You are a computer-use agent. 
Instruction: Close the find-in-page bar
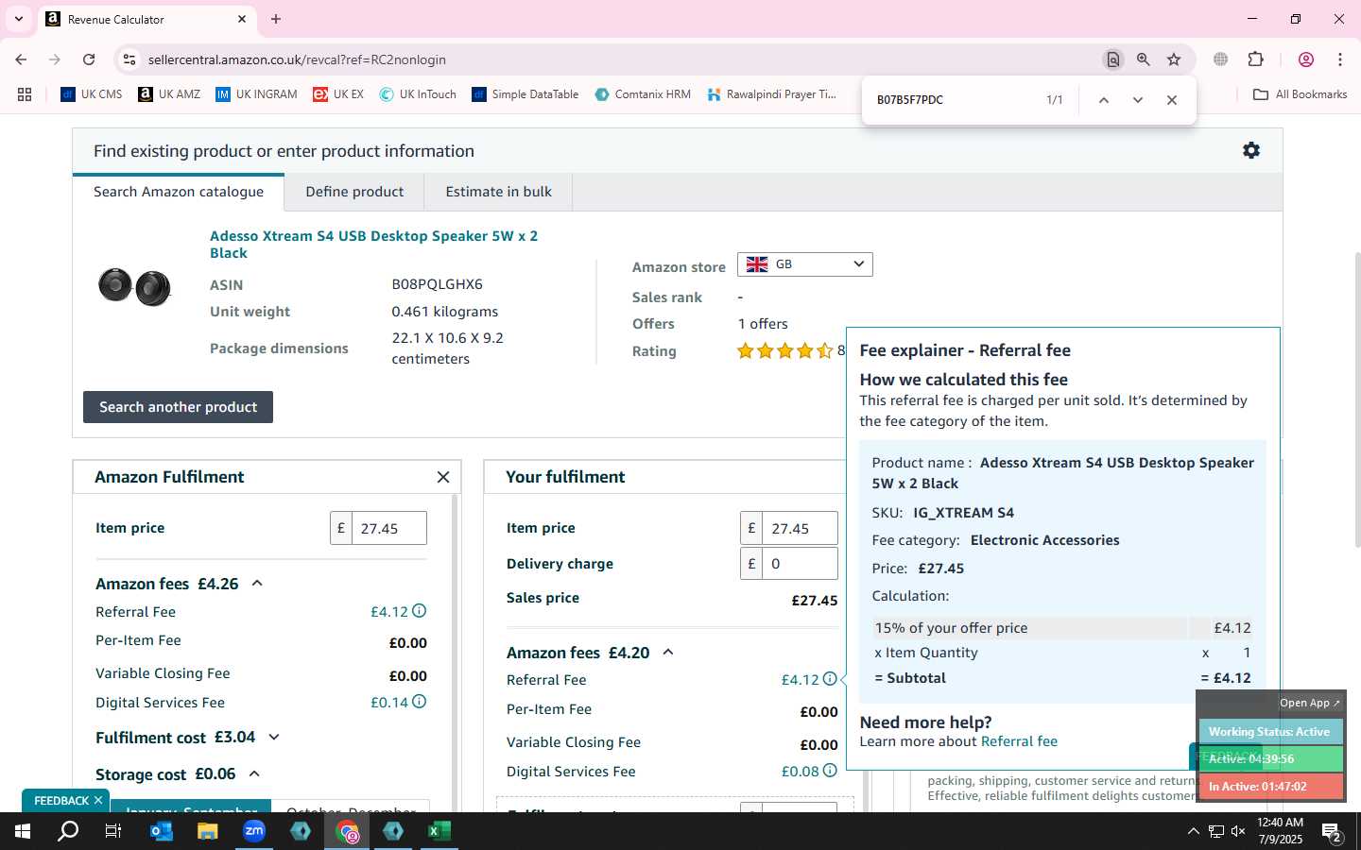click(x=1172, y=100)
